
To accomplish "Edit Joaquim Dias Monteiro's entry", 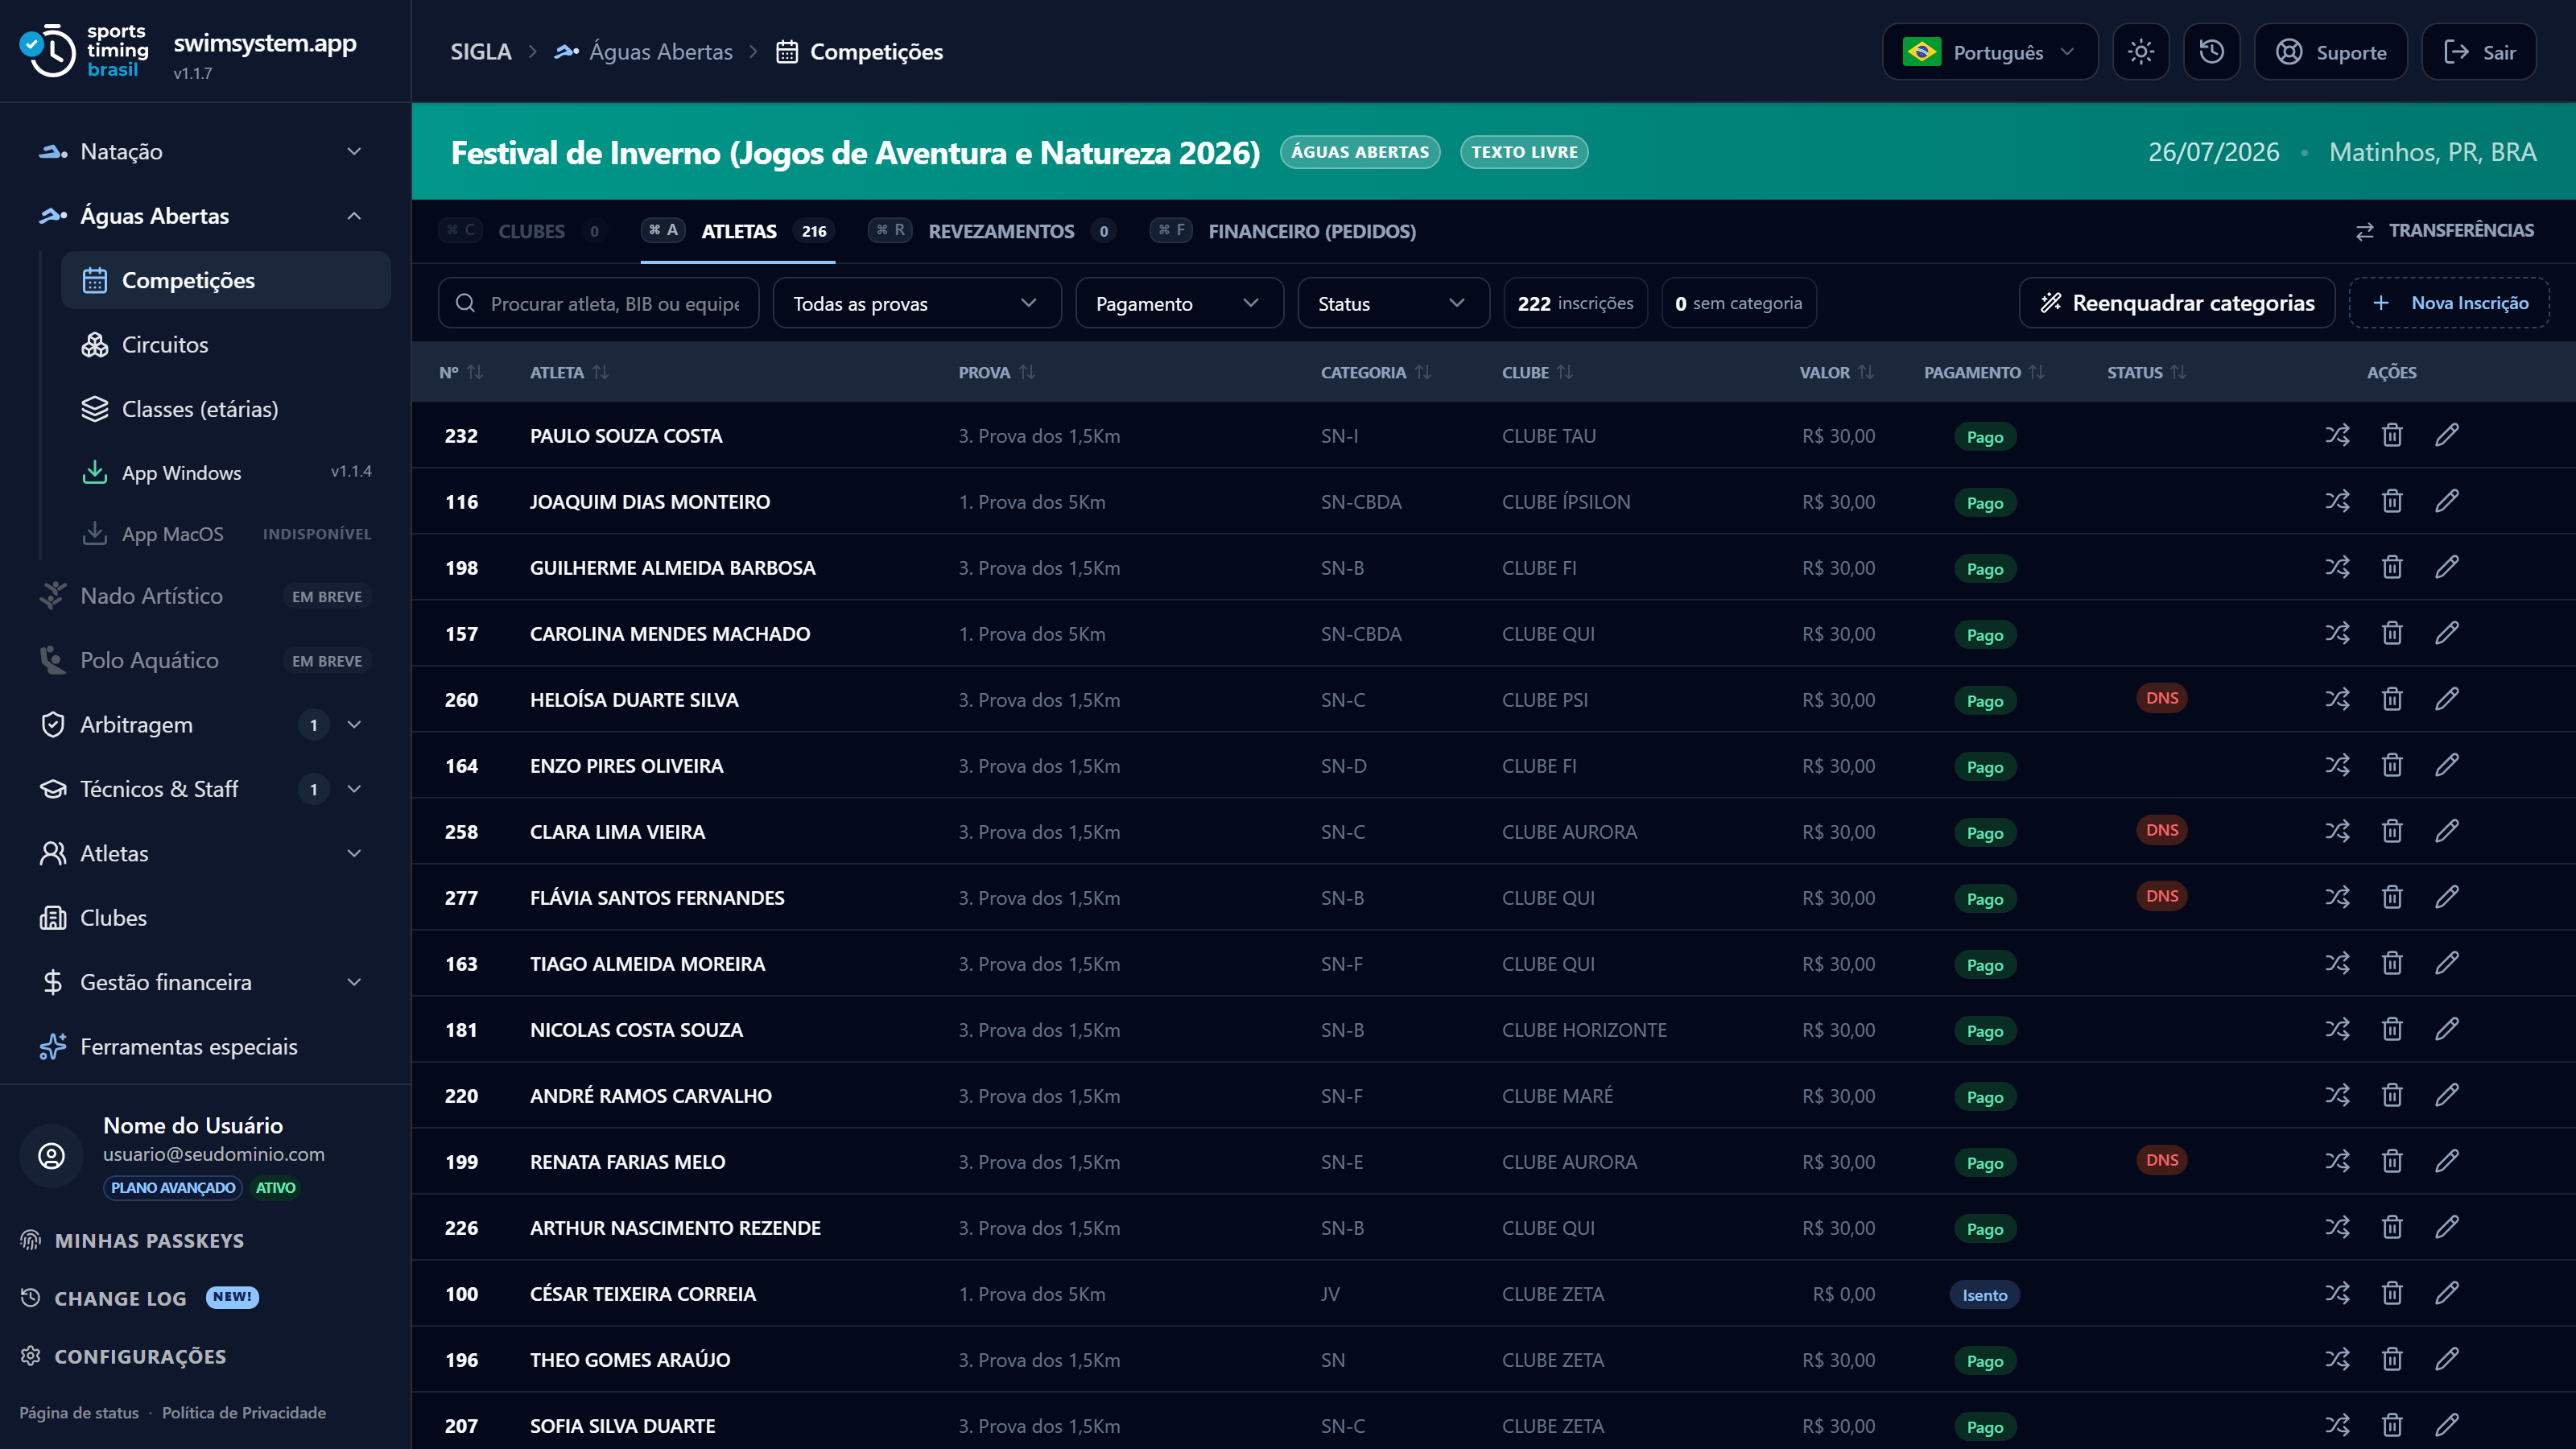I will click(2447, 501).
